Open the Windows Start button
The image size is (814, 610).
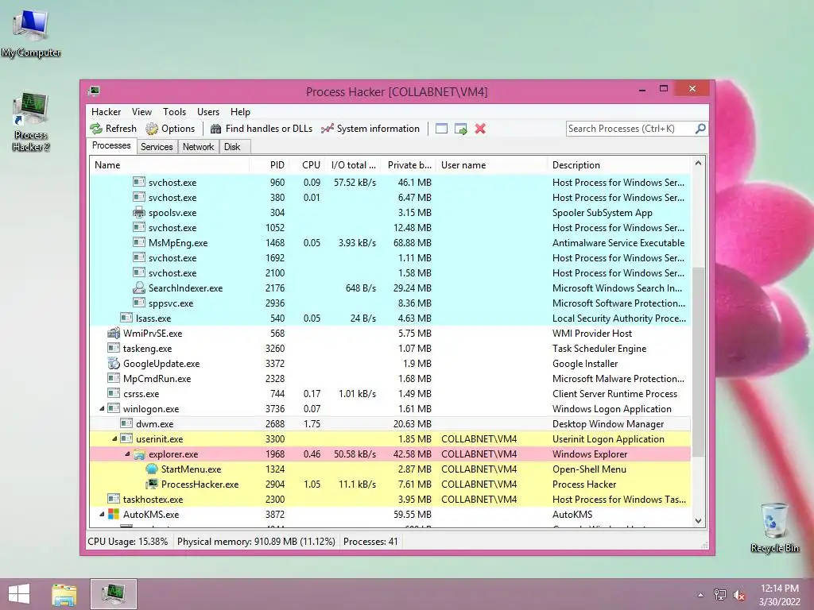coord(19,594)
